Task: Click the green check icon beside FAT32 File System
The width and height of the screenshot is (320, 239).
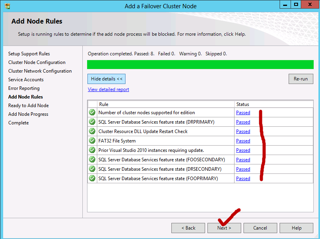Action: (x=92, y=140)
